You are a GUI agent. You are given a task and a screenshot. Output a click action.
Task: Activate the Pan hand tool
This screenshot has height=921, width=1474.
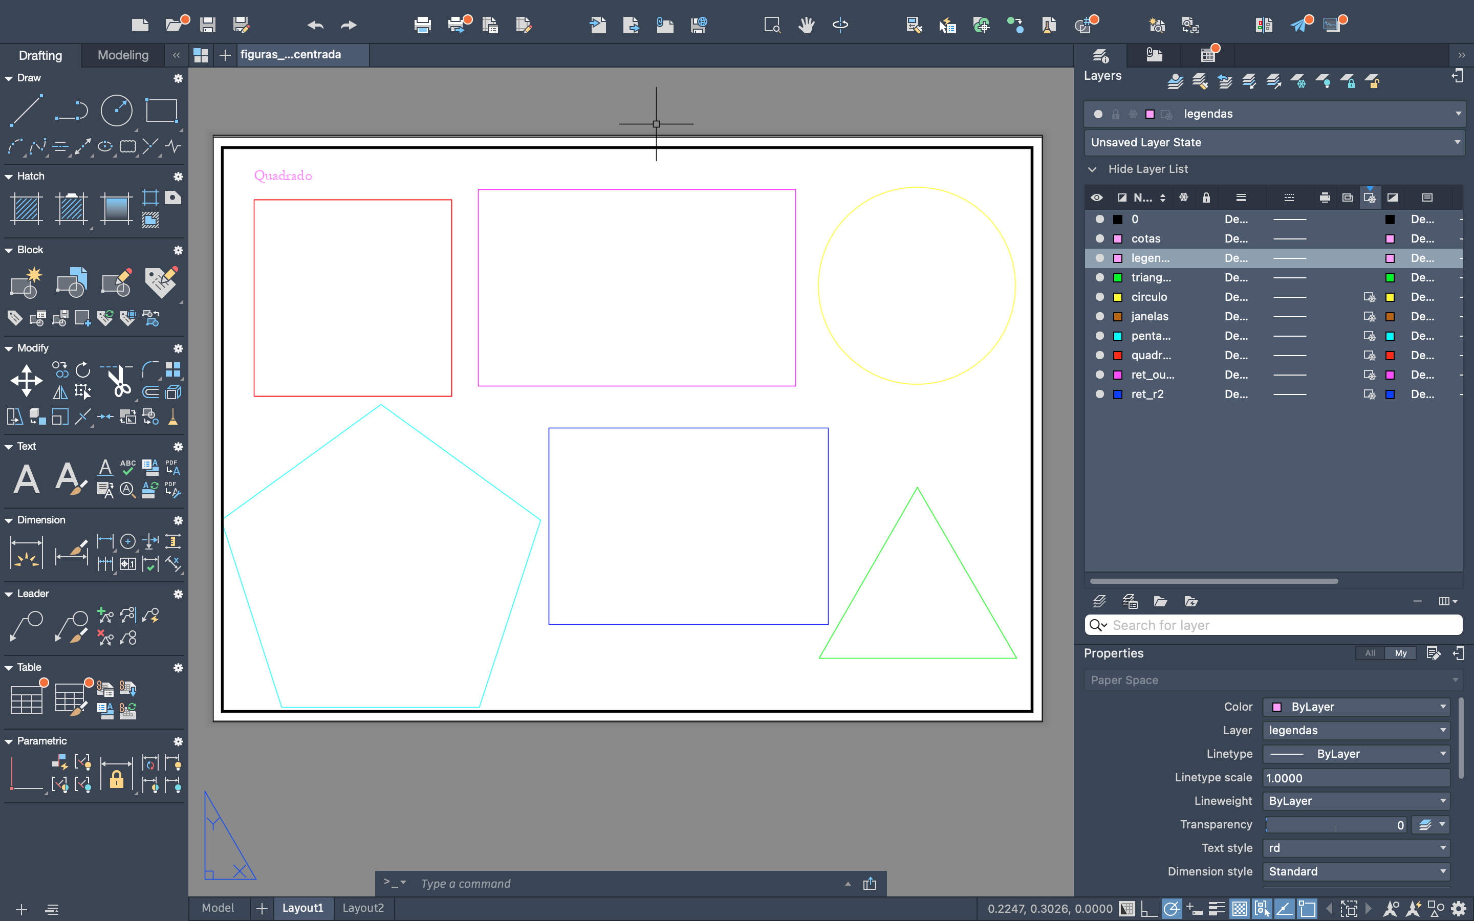point(807,25)
